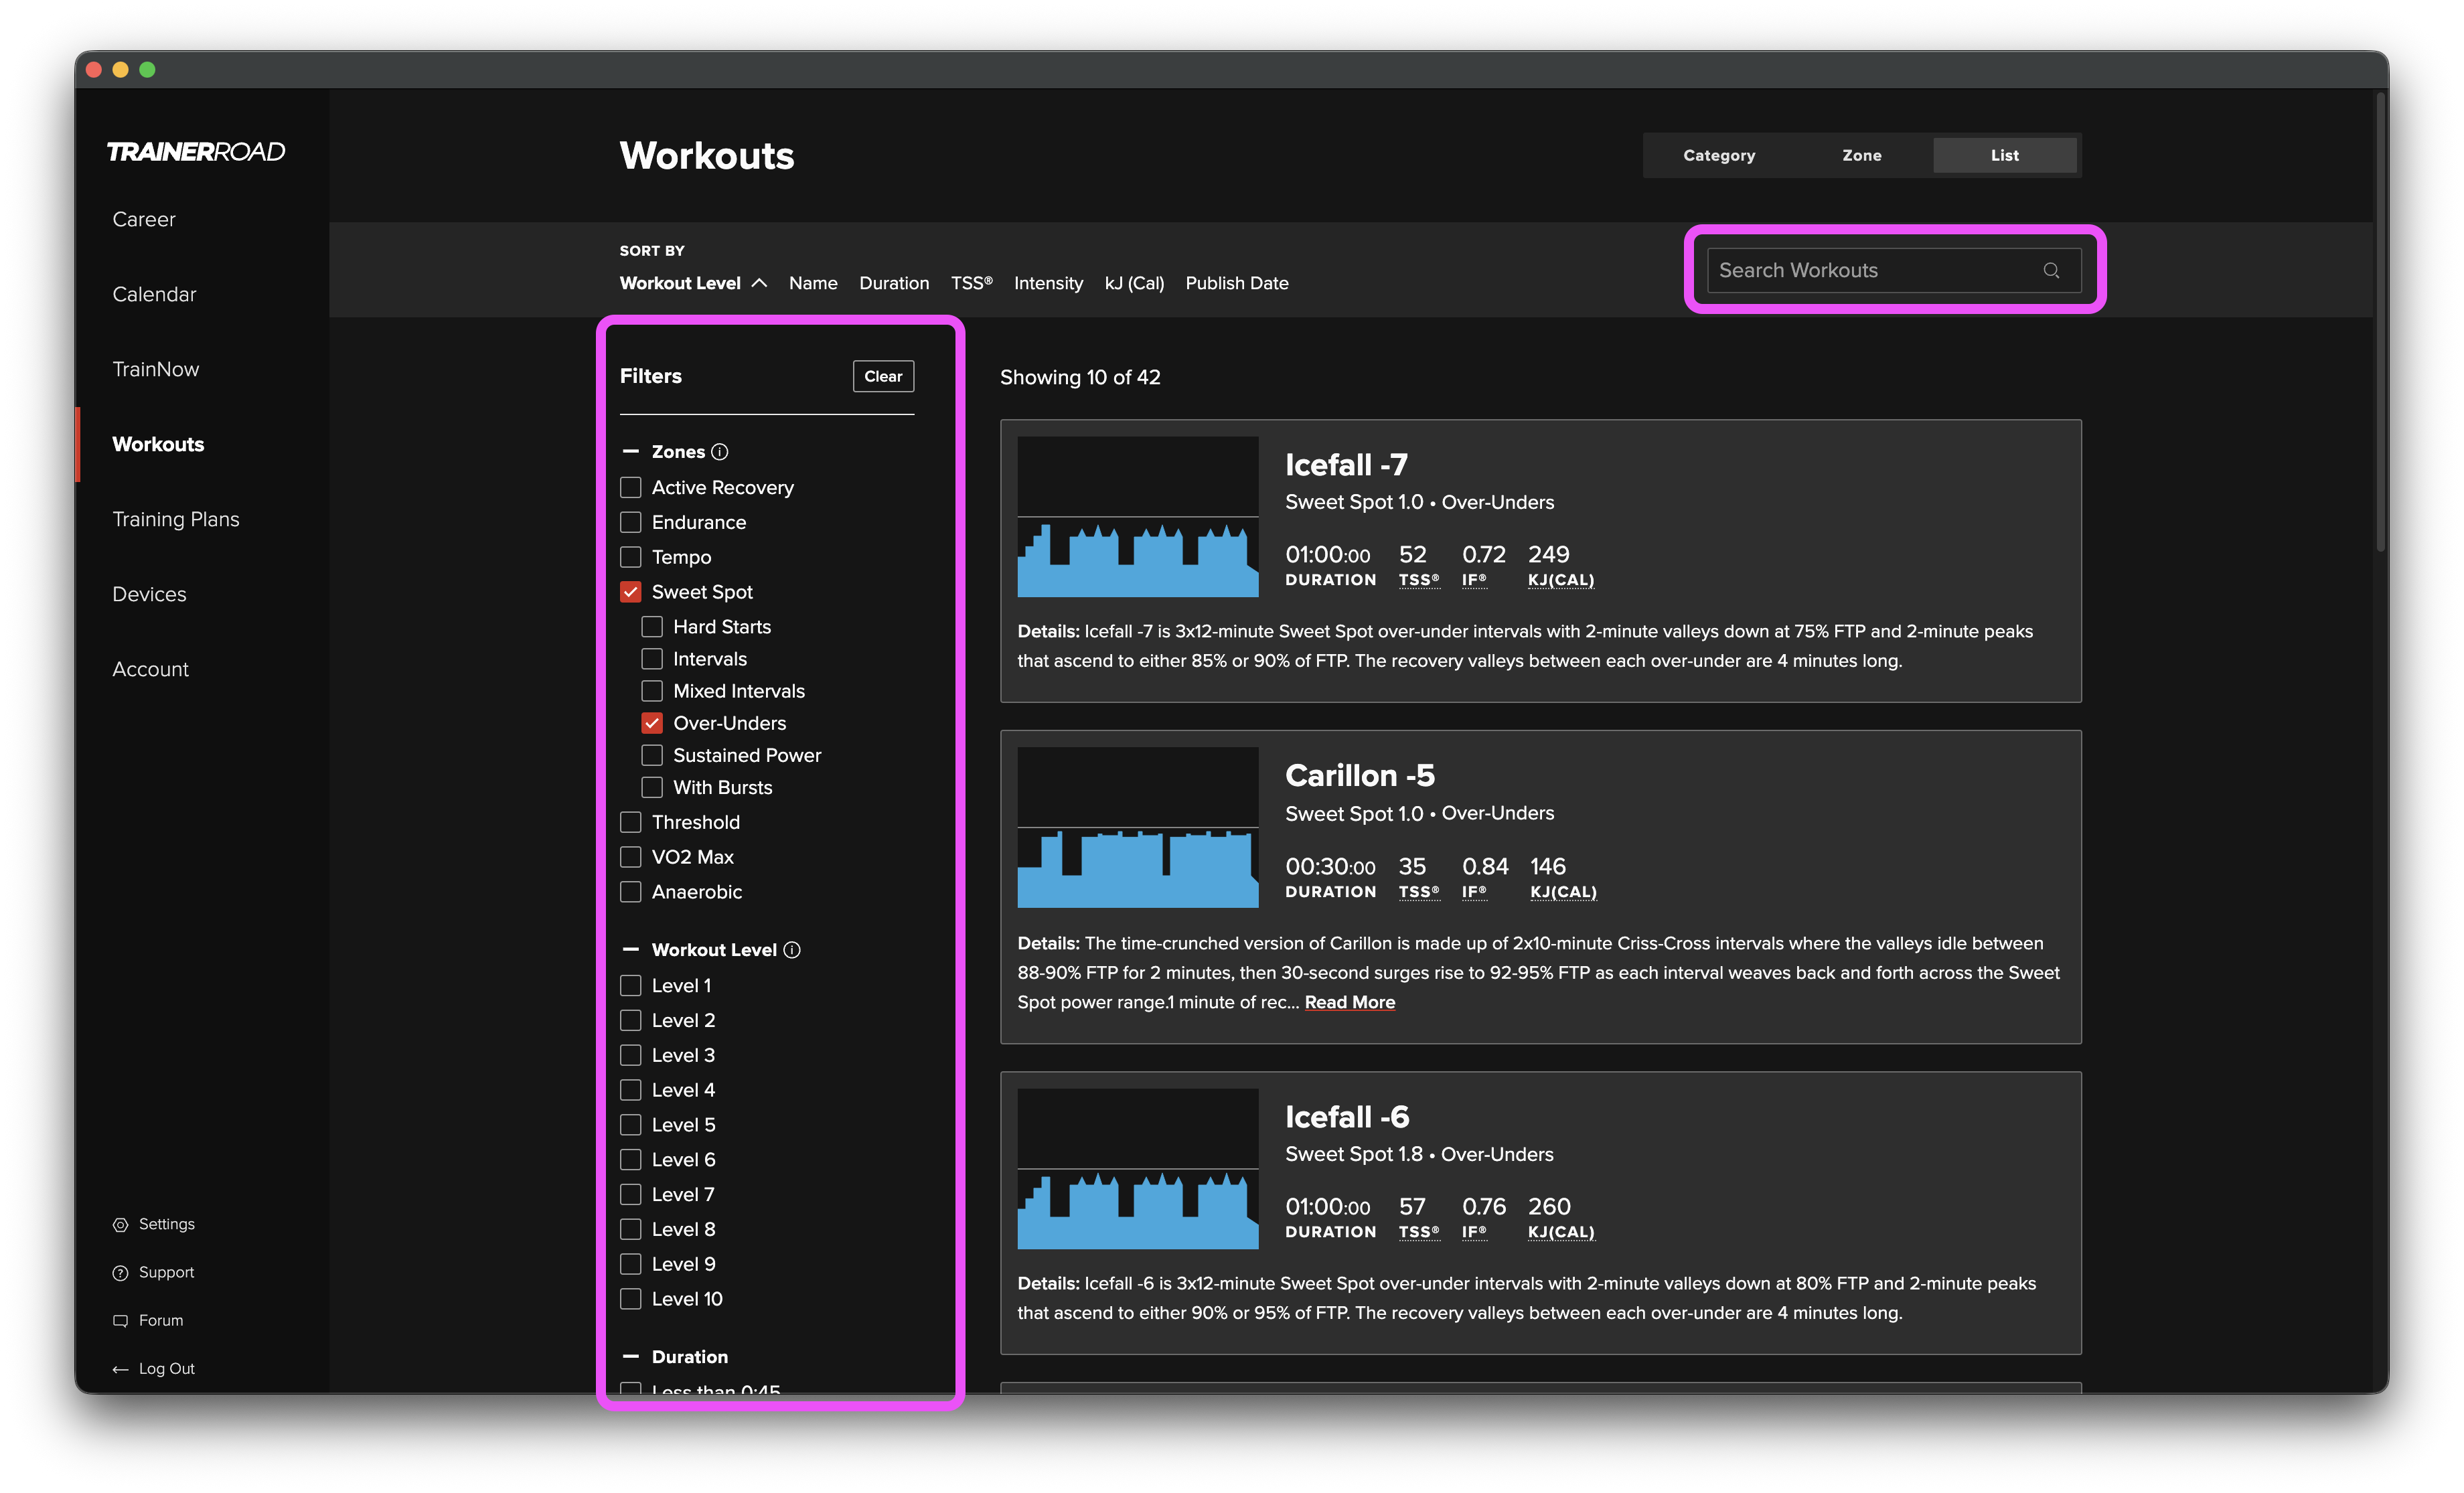Open Devices in the sidebar
Screen dimensions: 2464x1493
pos(149,594)
